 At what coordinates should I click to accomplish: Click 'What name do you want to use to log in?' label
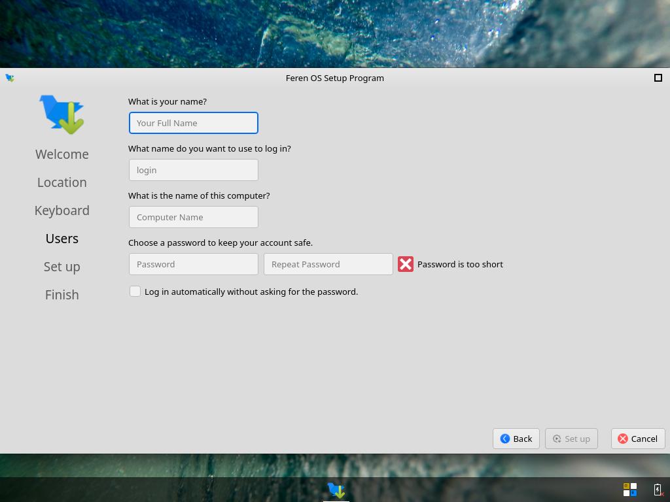(209, 148)
